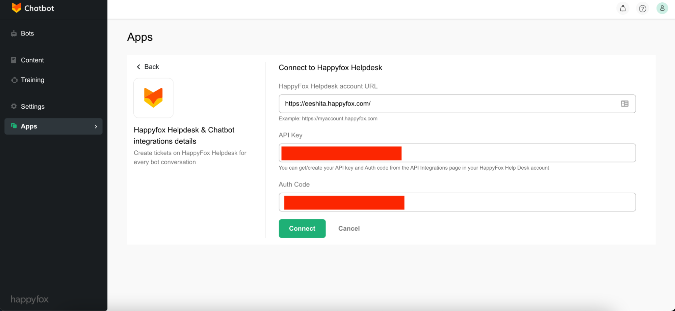Click the HappyFox Helpdesk account URL field
This screenshot has height=311, width=675.
[x=457, y=104]
